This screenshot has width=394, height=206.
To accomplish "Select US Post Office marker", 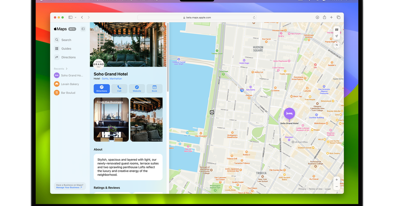I will 299,142.
